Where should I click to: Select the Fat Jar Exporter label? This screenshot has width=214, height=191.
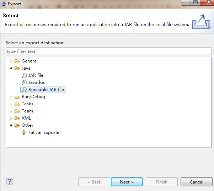point(45,132)
